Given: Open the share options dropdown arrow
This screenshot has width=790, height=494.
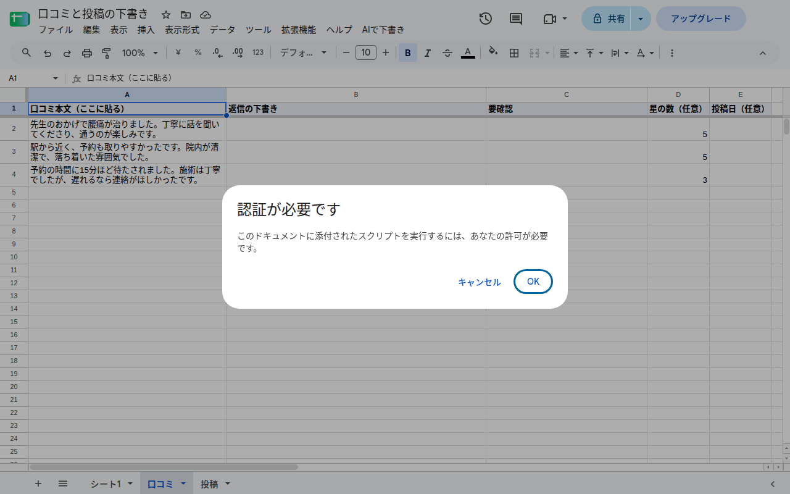Looking at the screenshot, I should click(x=641, y=19).
